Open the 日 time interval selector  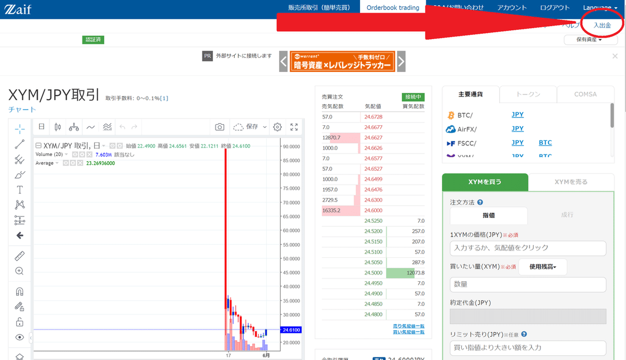tap(41, 126)
